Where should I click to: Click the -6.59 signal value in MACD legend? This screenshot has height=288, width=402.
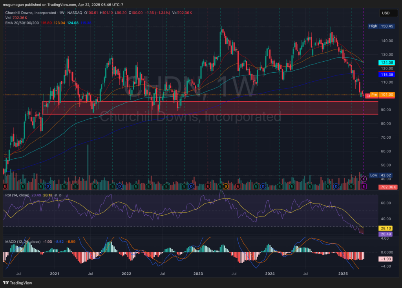tap(71, 242)
